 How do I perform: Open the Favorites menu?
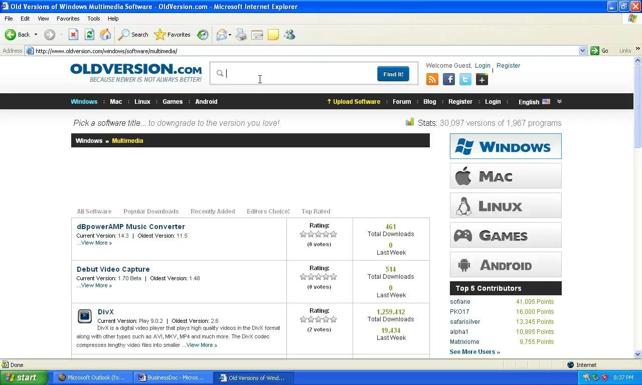(68, 19)
